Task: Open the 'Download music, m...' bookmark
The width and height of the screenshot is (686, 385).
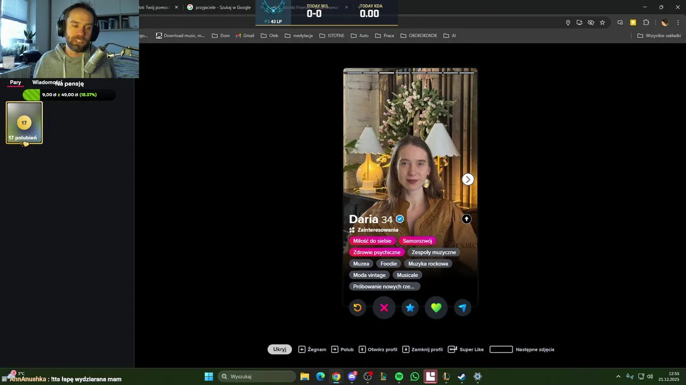Action: coord(181,36)
